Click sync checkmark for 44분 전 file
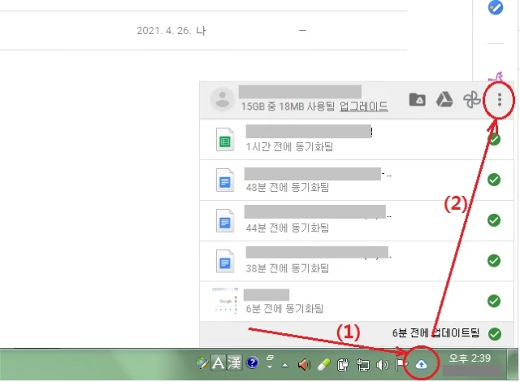520x382 pixels. pos(494,220)
